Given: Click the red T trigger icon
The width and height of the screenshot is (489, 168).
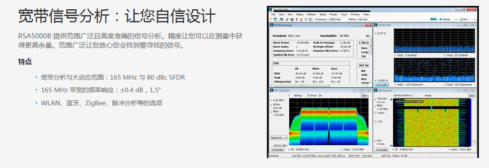Looking at the screenshot, I should pos(297,19).
